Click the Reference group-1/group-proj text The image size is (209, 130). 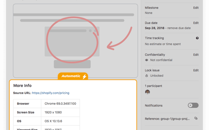pyautogui.click(x=167, y=119)
